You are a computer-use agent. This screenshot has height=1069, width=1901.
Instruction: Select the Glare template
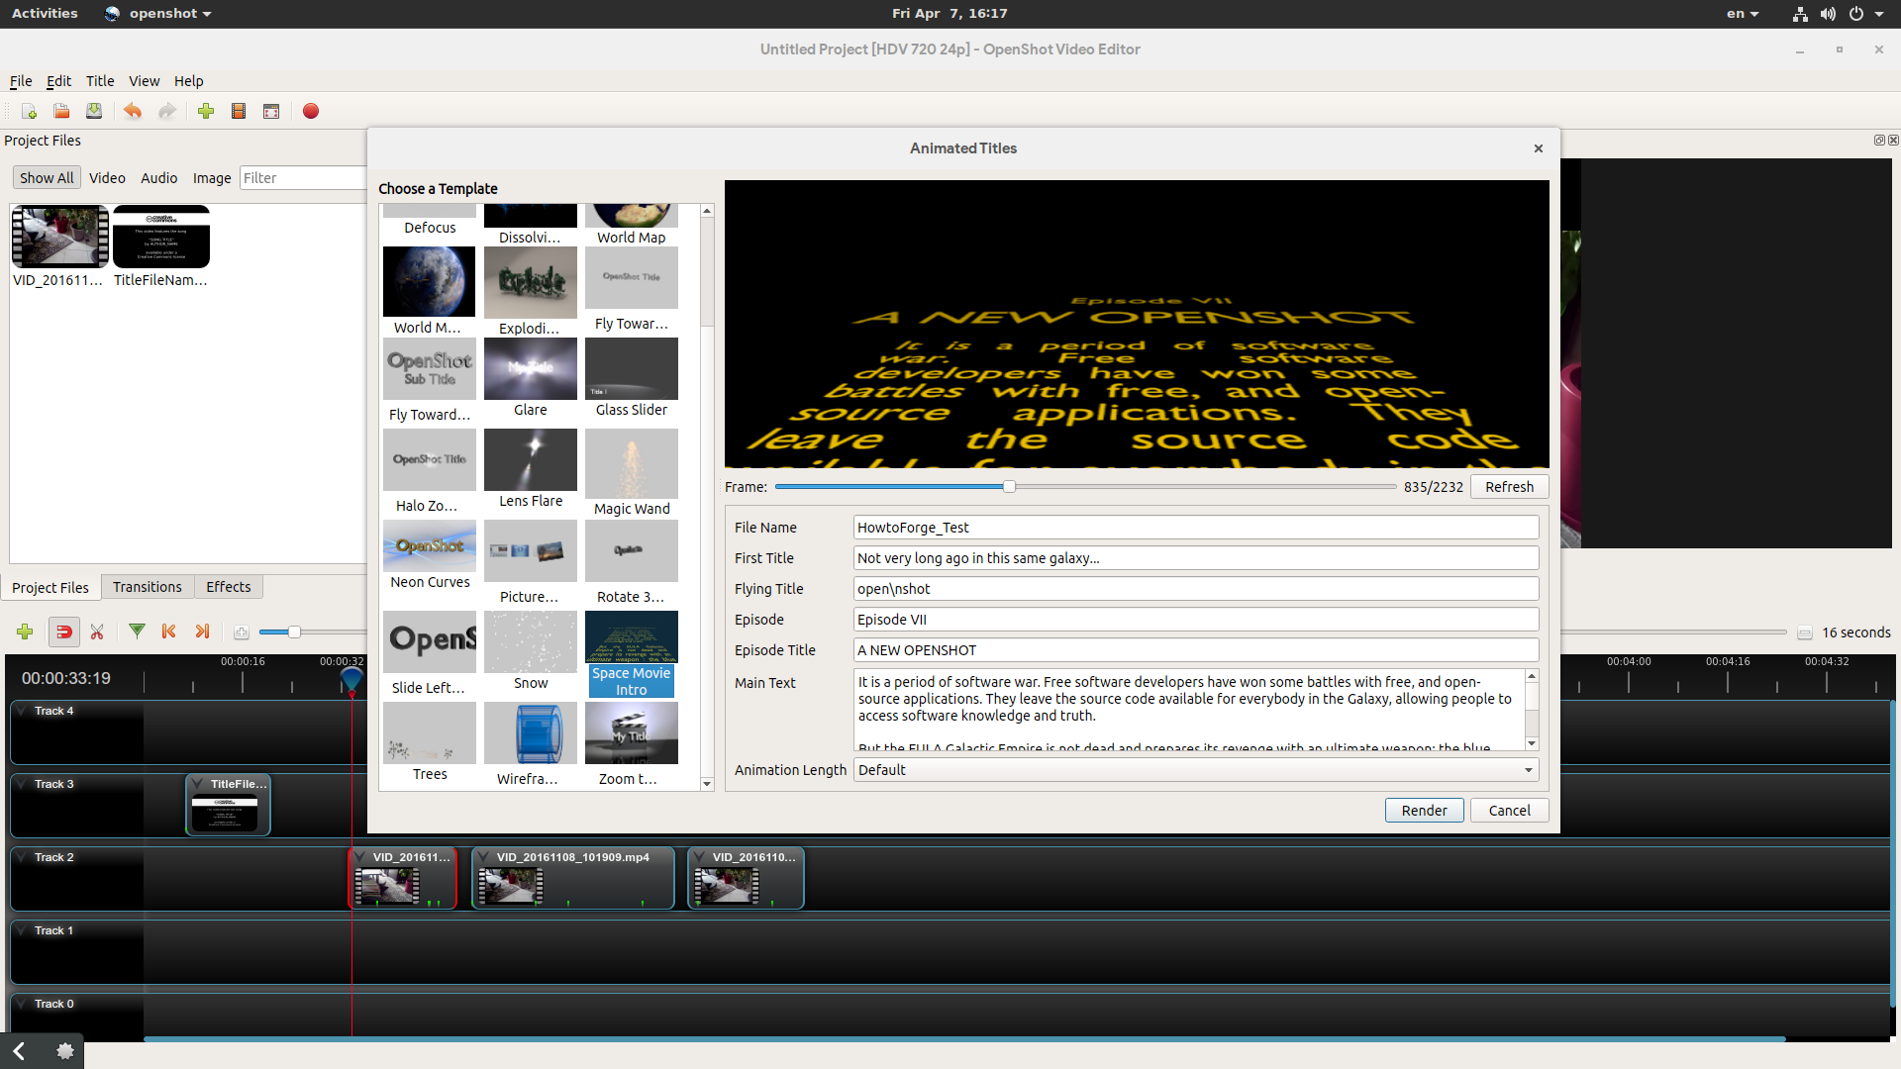tap(531, 368)
